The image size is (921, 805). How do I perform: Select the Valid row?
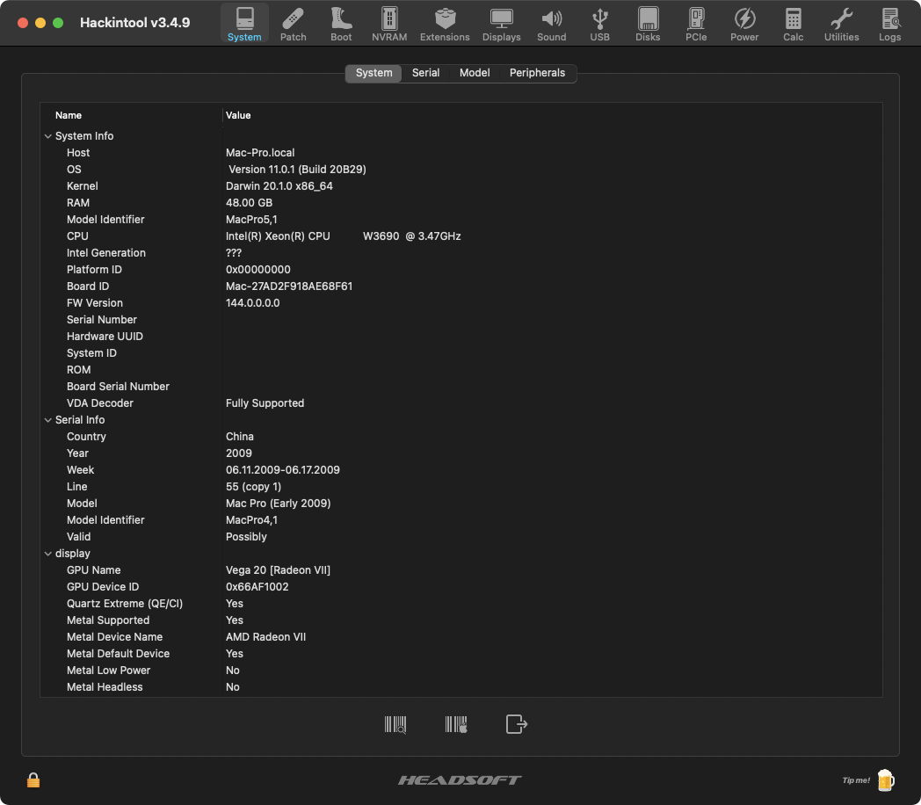pyautogui.click(x=461, y=537)
